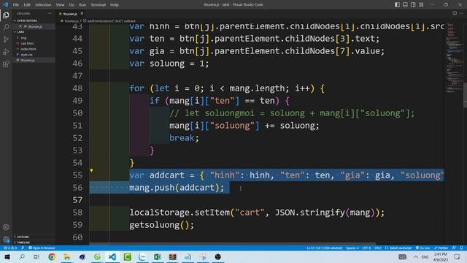467x263 pixels.
Task: Click the Spaces: 4 indentation setting
Action: click(352, 248)
